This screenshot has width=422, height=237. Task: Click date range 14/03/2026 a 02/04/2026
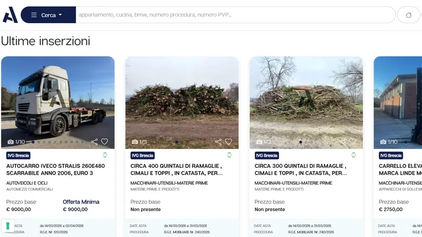click(x=62, y=226)
